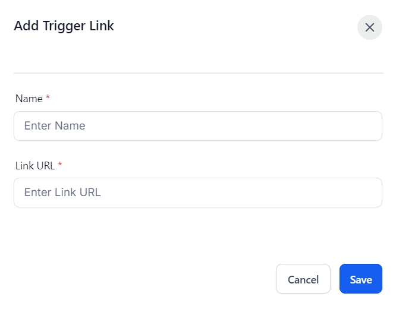The height and width of the screenshot is (309, 396).
Task: Hit the blue Save button
Action: point(360,279)
